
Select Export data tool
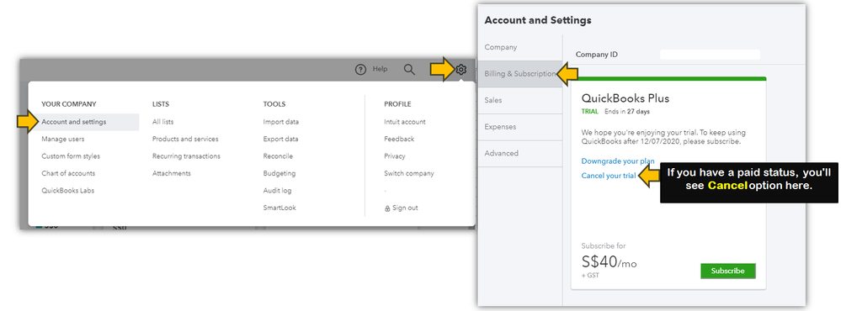tap(280, 139)
